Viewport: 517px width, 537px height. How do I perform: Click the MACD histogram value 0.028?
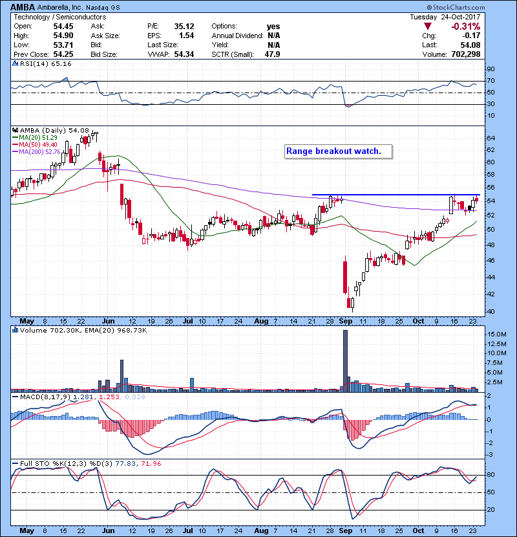135,397
